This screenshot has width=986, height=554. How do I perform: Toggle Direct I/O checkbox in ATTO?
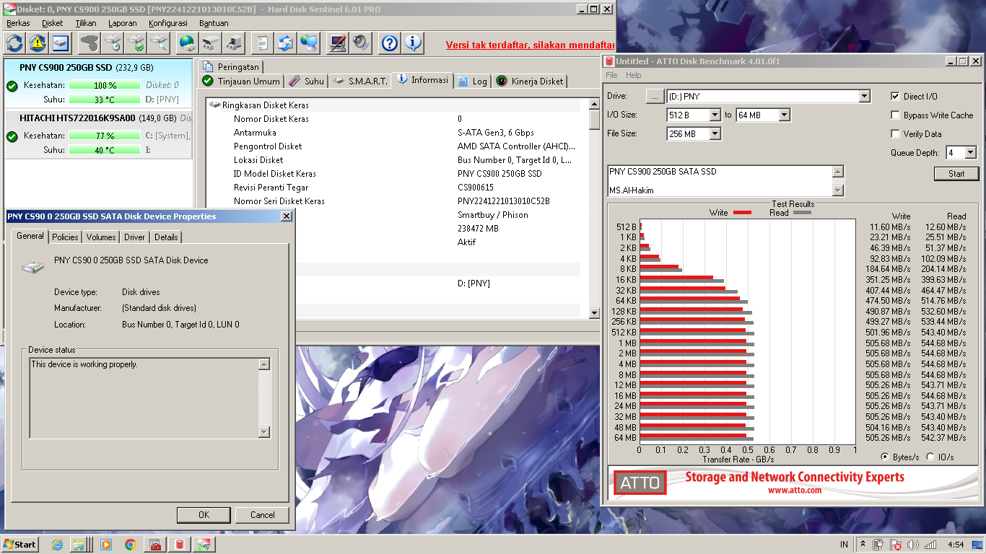coord(896,96)
